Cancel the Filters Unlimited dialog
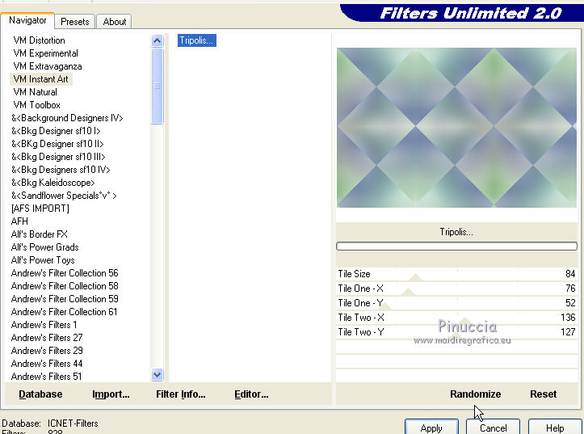The width and height of the screenshot is (584, 434). tap(493, 428)
